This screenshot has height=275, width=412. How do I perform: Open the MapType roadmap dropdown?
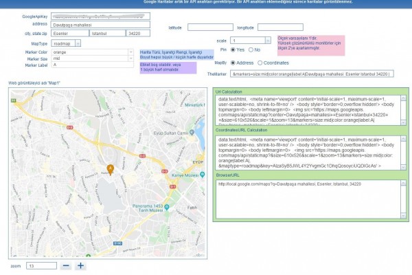click(x=67, y=43)
